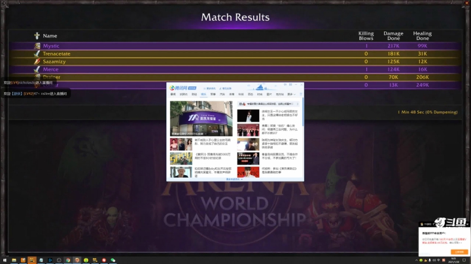Minimize the Tencent news popup

296,85
